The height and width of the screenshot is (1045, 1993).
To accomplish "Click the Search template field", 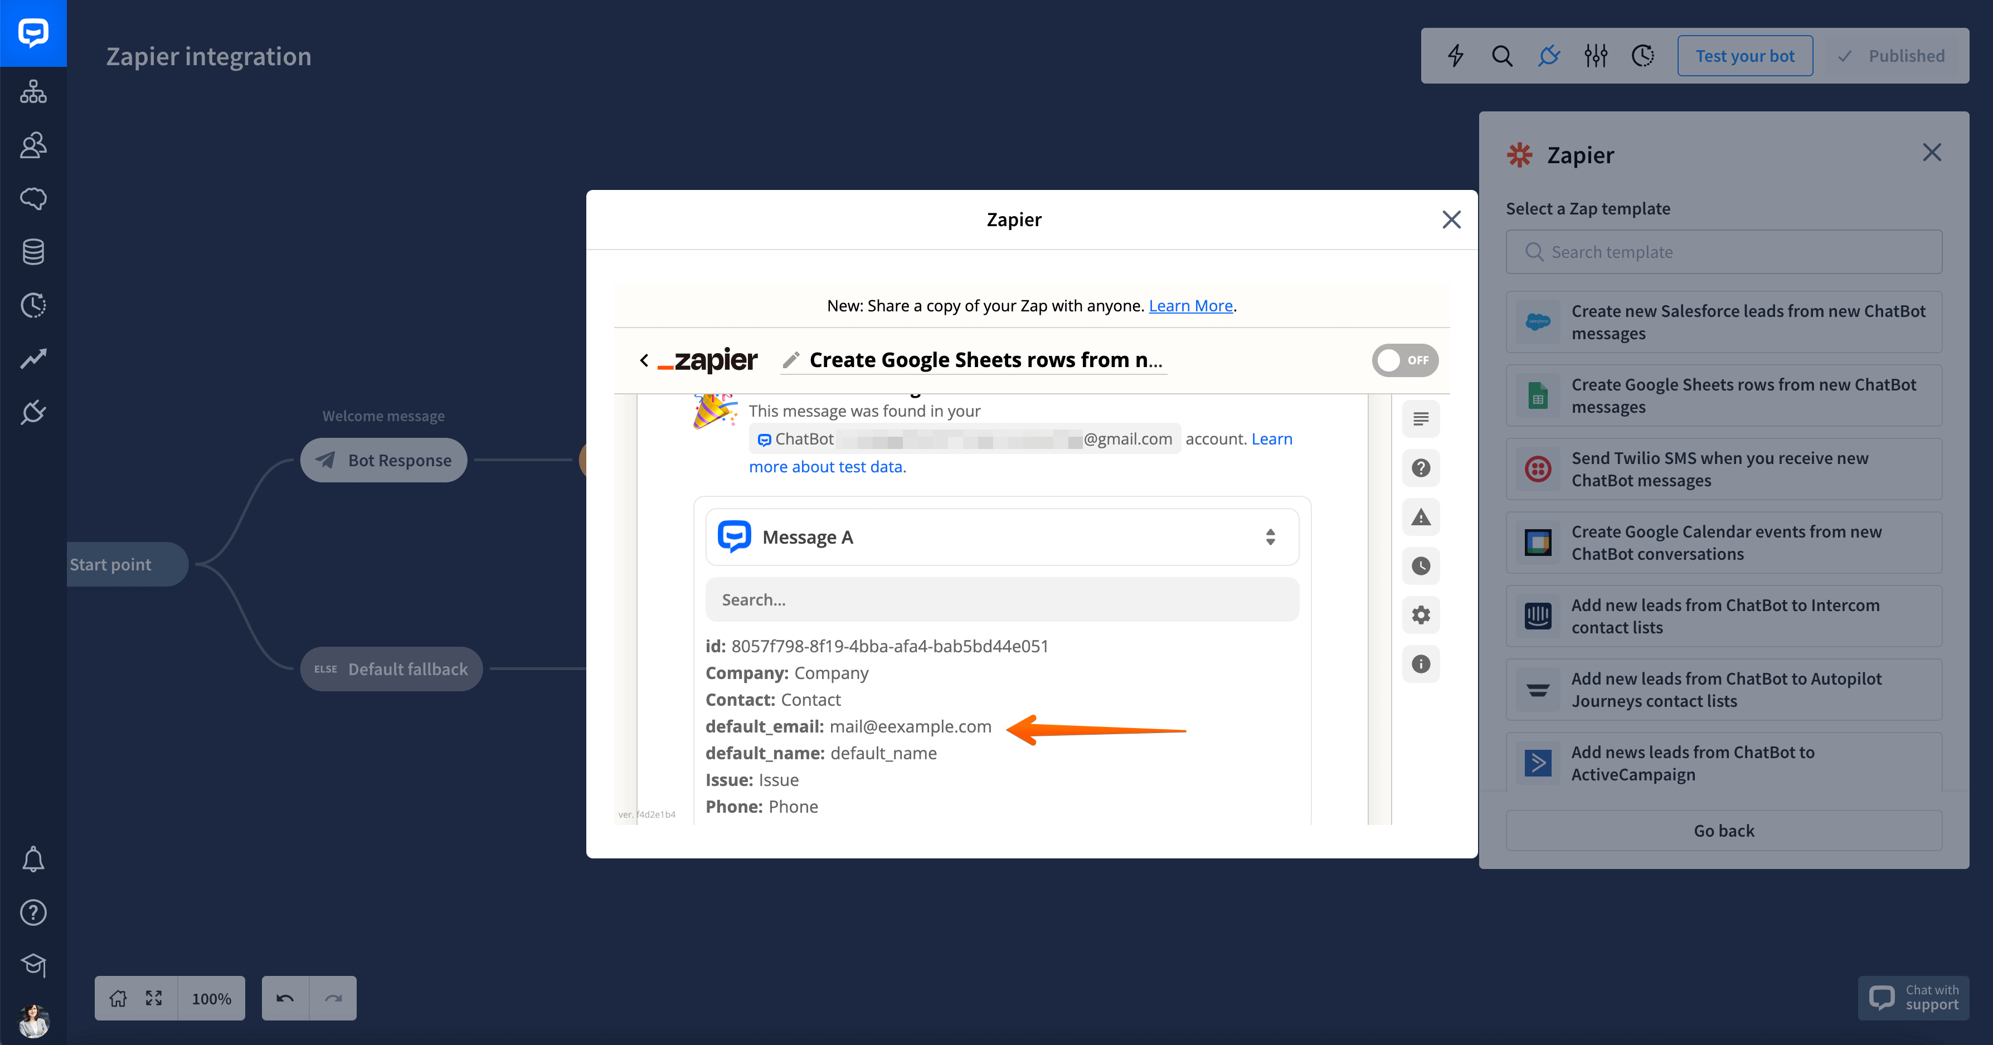I will click(x=1724, y=252).
